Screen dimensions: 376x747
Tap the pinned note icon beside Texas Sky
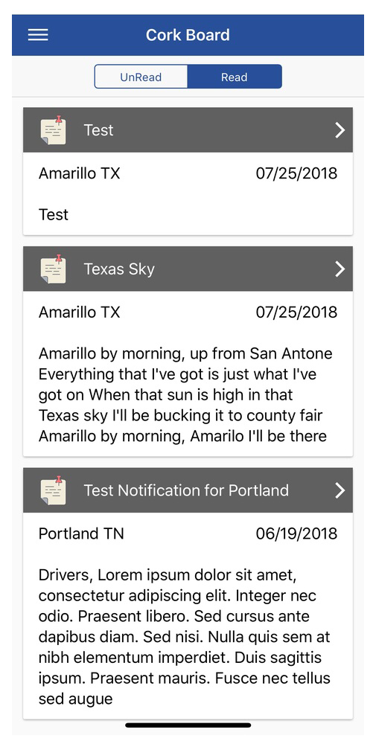coord(54,269)
